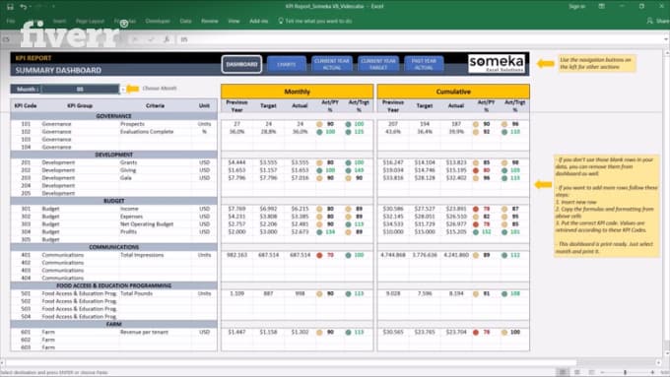This screenshot has height=377, width=670.
Task: Click the CHARTS navigation button
Action: [287, 64]
